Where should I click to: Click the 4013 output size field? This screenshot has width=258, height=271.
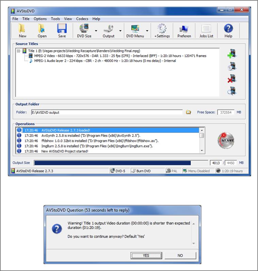click(216, 163)
